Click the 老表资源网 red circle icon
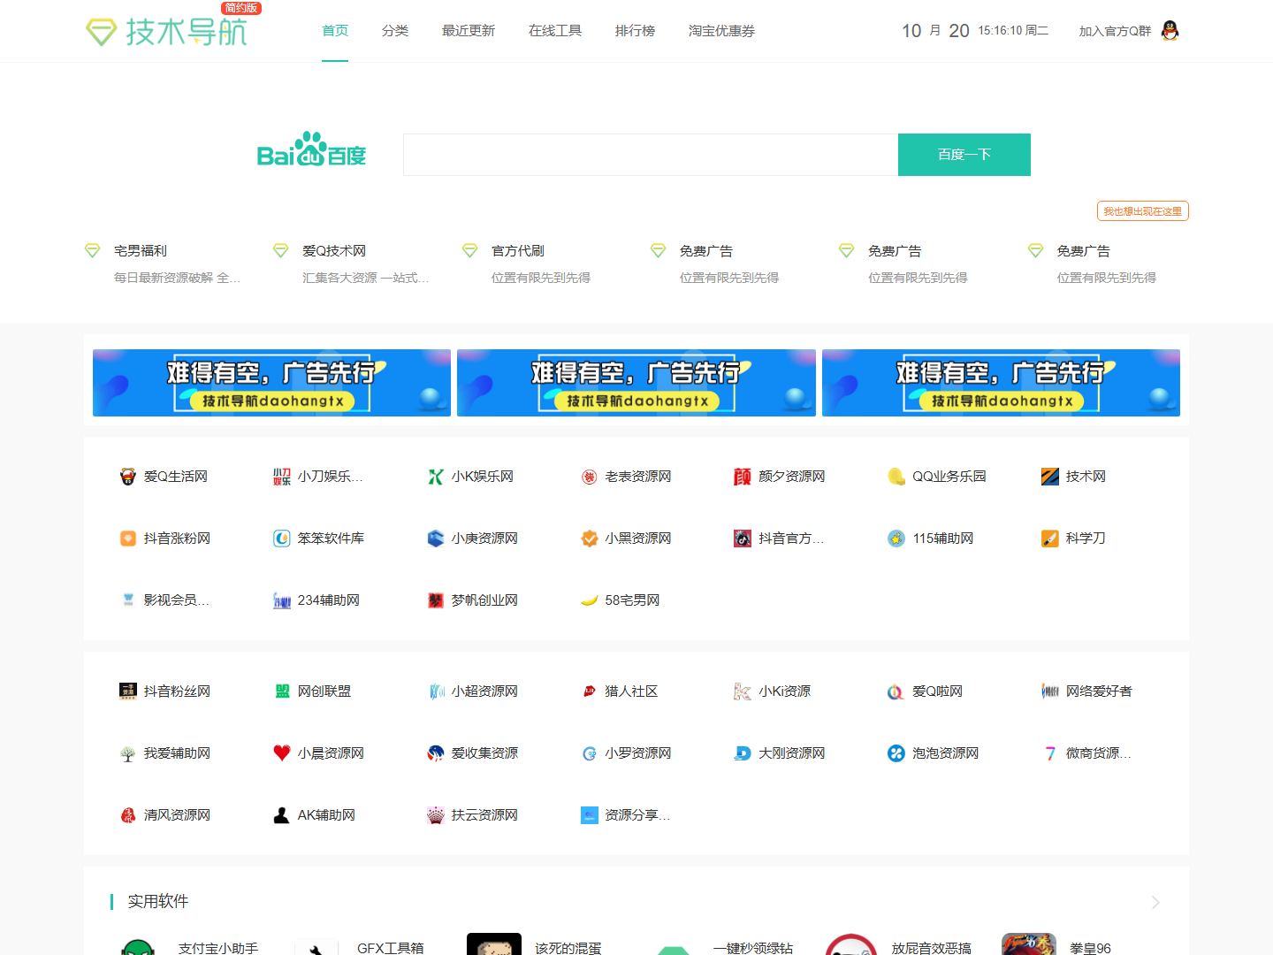This screenshot has width=1273, height=955. click(x=590, y=477)
